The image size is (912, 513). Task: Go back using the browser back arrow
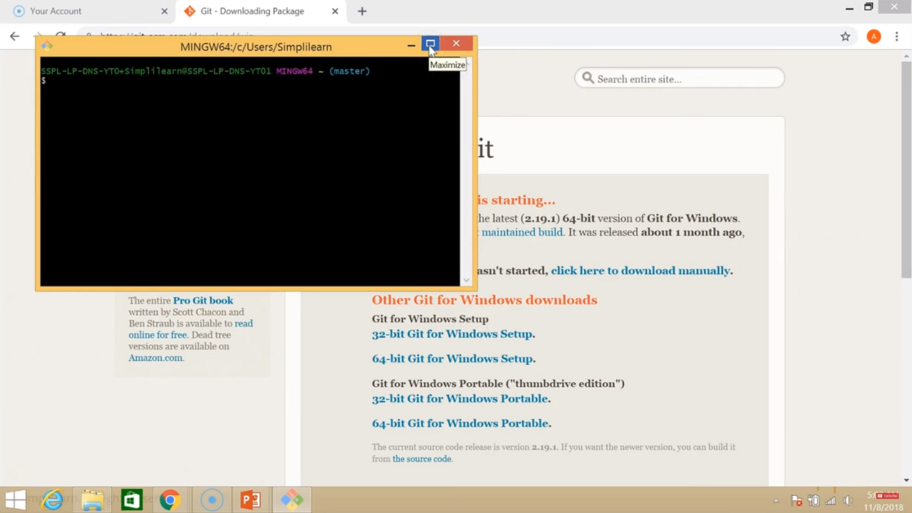click(14, 36)
